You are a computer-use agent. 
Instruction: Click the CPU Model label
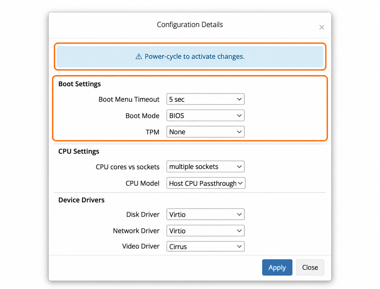pos(142,184)
